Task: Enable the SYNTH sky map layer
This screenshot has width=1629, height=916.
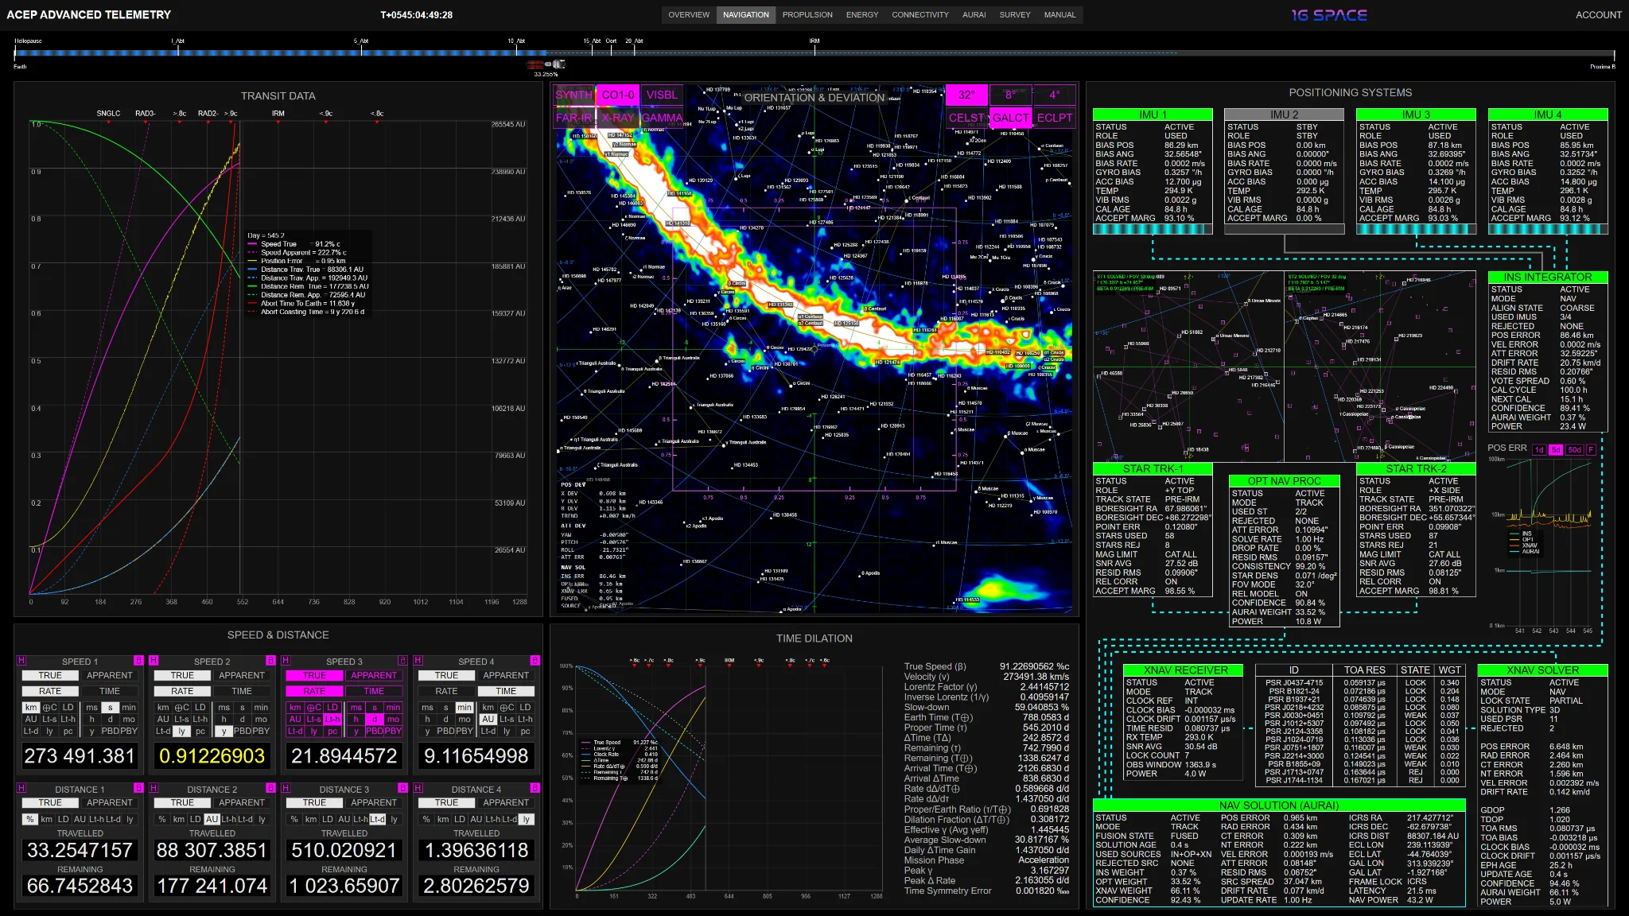Action: tap(573, 95)
